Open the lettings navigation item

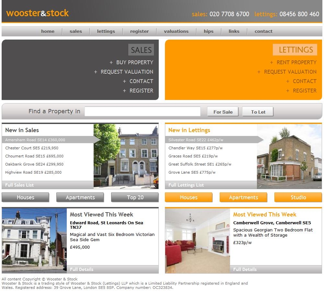click(x=106, y=31)
